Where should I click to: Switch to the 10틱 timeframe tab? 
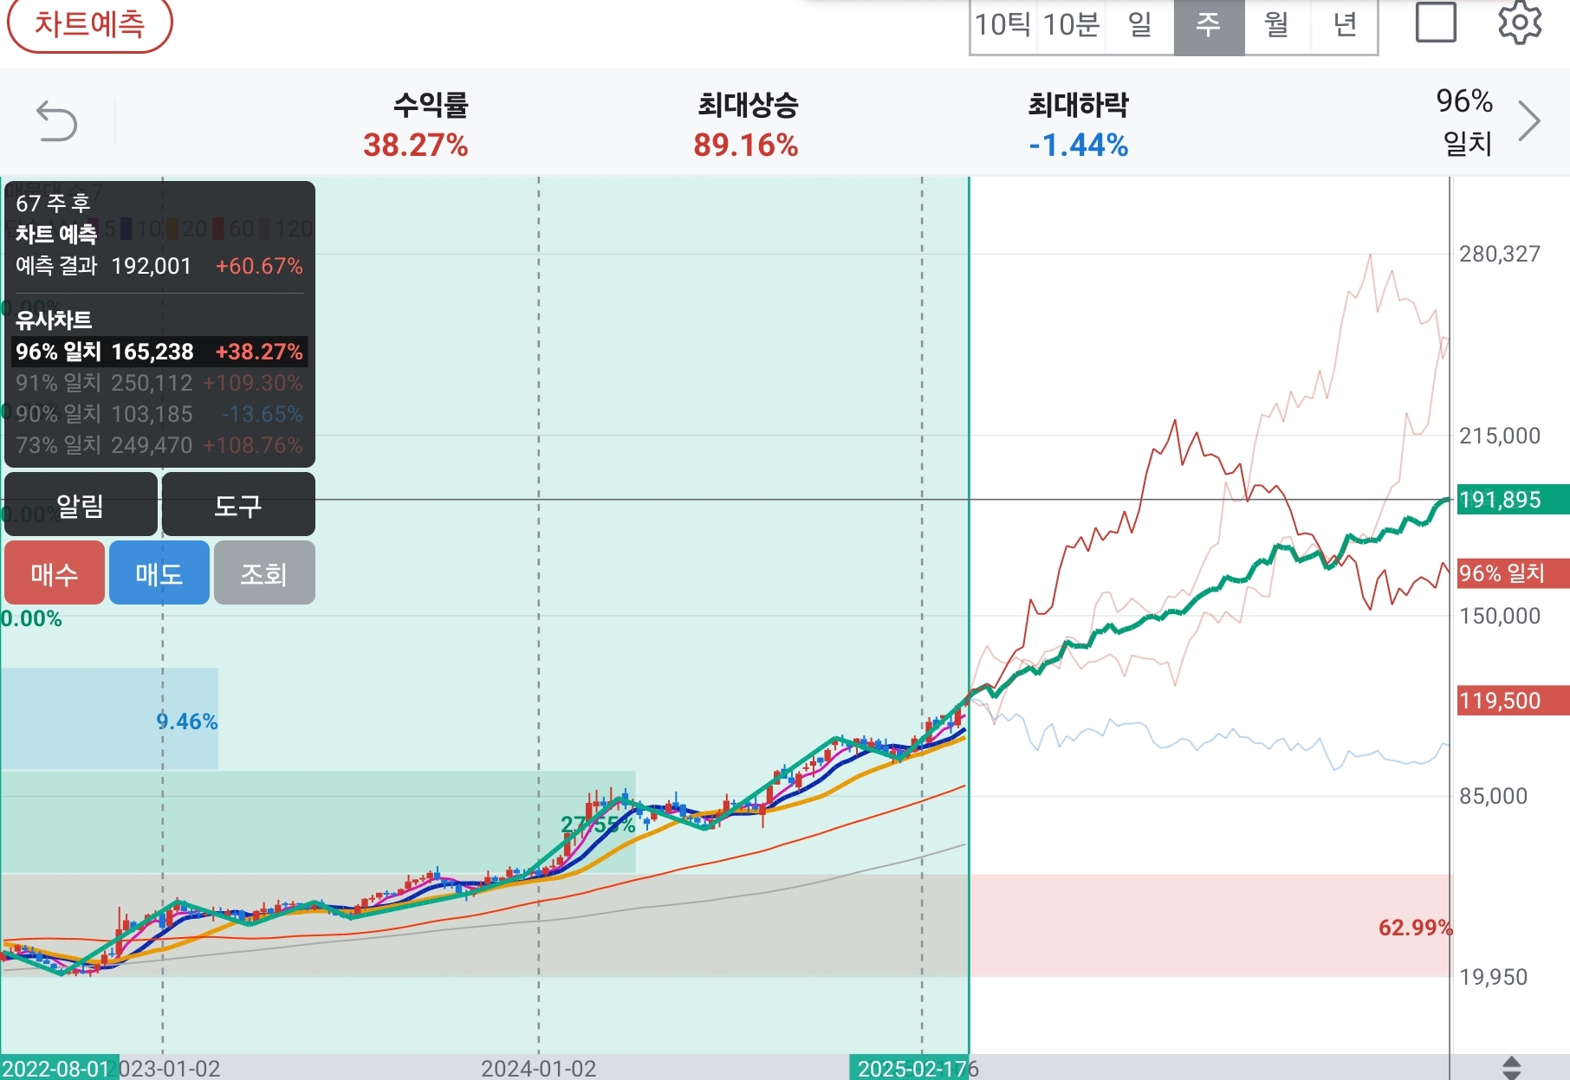pos(1002,25)
